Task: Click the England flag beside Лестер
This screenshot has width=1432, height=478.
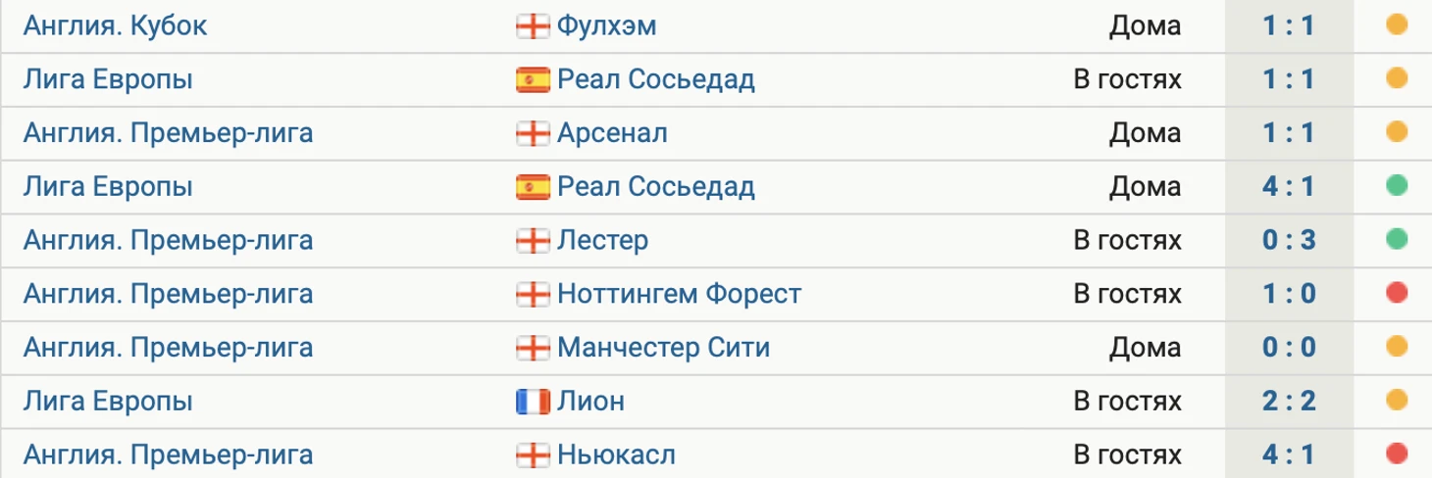Action: click(533, 240)
